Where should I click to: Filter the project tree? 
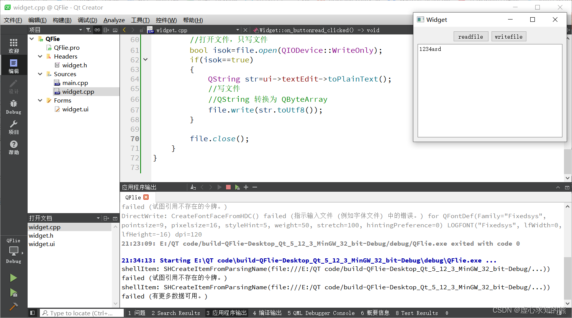click(89, 30)
